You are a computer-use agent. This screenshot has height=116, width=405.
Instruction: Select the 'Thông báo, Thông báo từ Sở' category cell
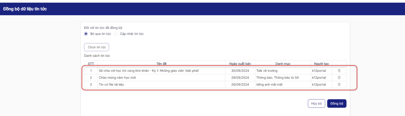coord(277,78)
